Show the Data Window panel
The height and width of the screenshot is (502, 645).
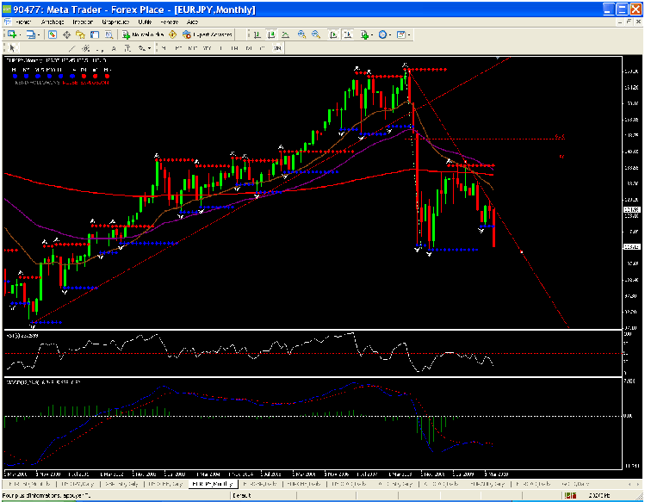[x=66, y=34]
